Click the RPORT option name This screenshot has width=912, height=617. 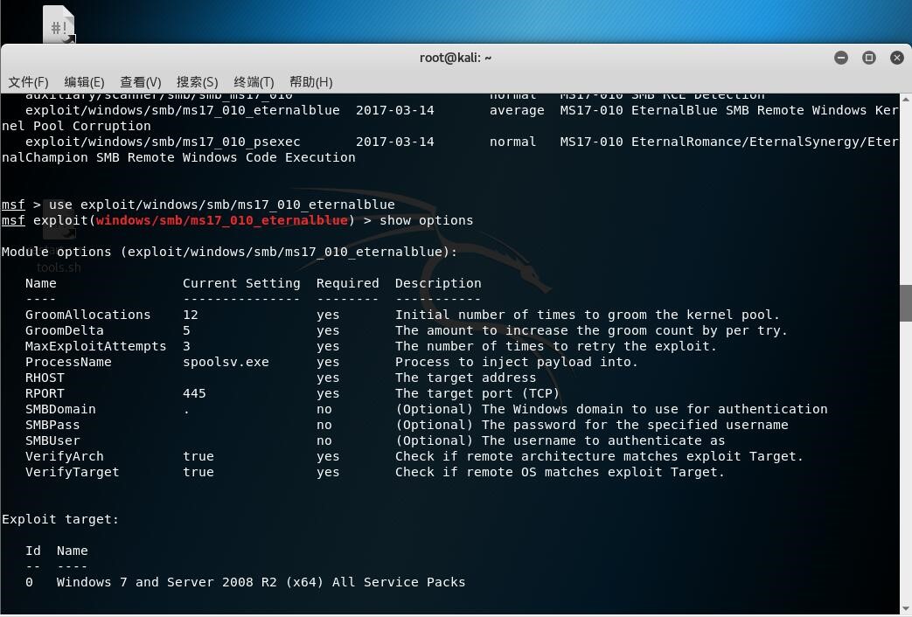click(x=45, y=393)
